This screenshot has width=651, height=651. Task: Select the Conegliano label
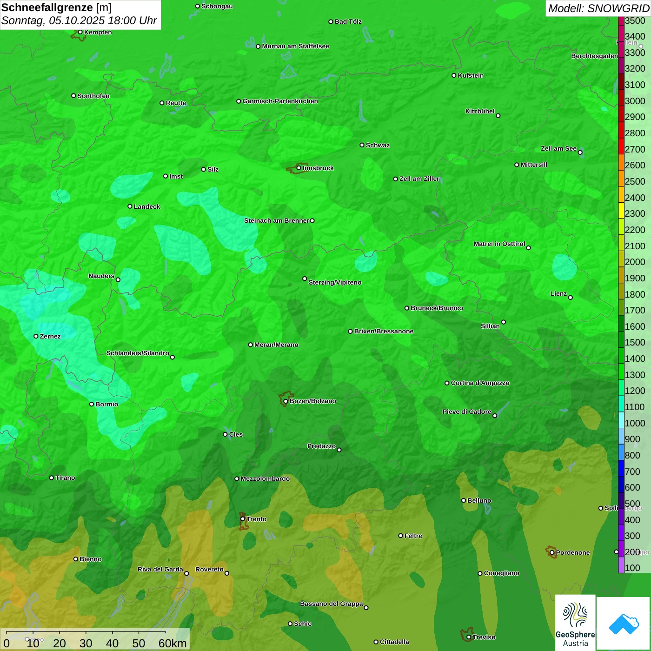click(501, 573)
